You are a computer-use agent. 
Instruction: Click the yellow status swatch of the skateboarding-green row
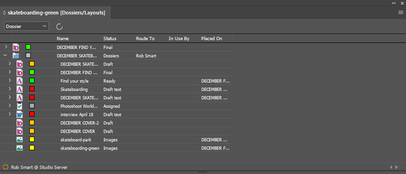(x=32, y=148)
